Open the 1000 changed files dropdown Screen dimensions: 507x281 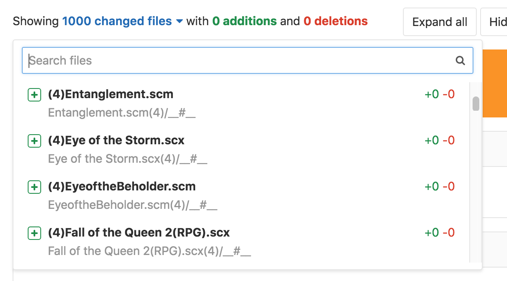click(123, 21)
